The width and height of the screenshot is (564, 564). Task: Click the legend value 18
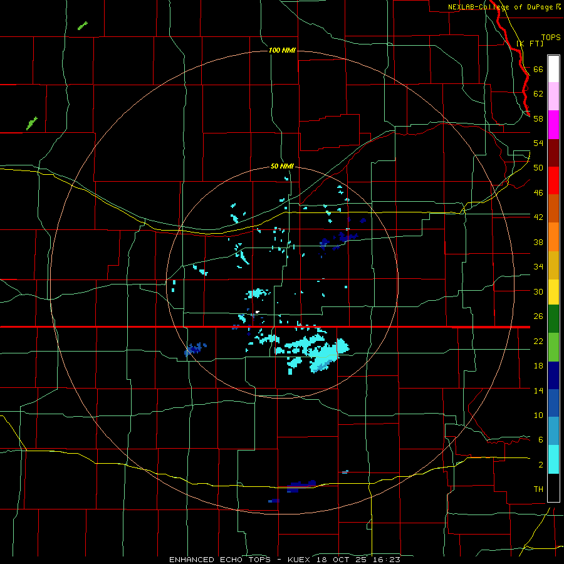click(x=538, y=366)
